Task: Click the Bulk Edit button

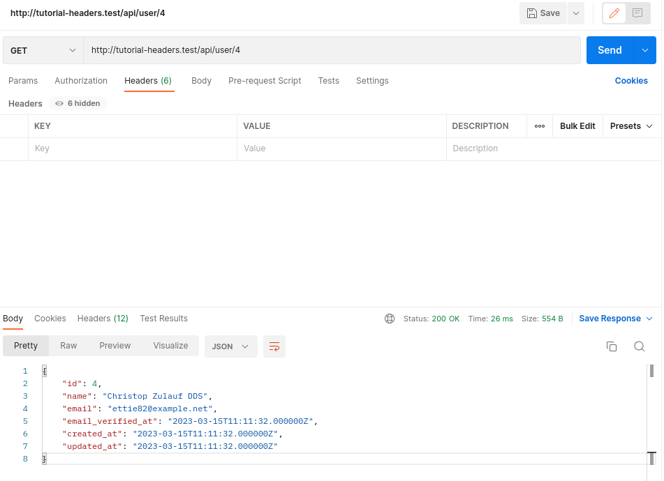Action: click(577, 126)
